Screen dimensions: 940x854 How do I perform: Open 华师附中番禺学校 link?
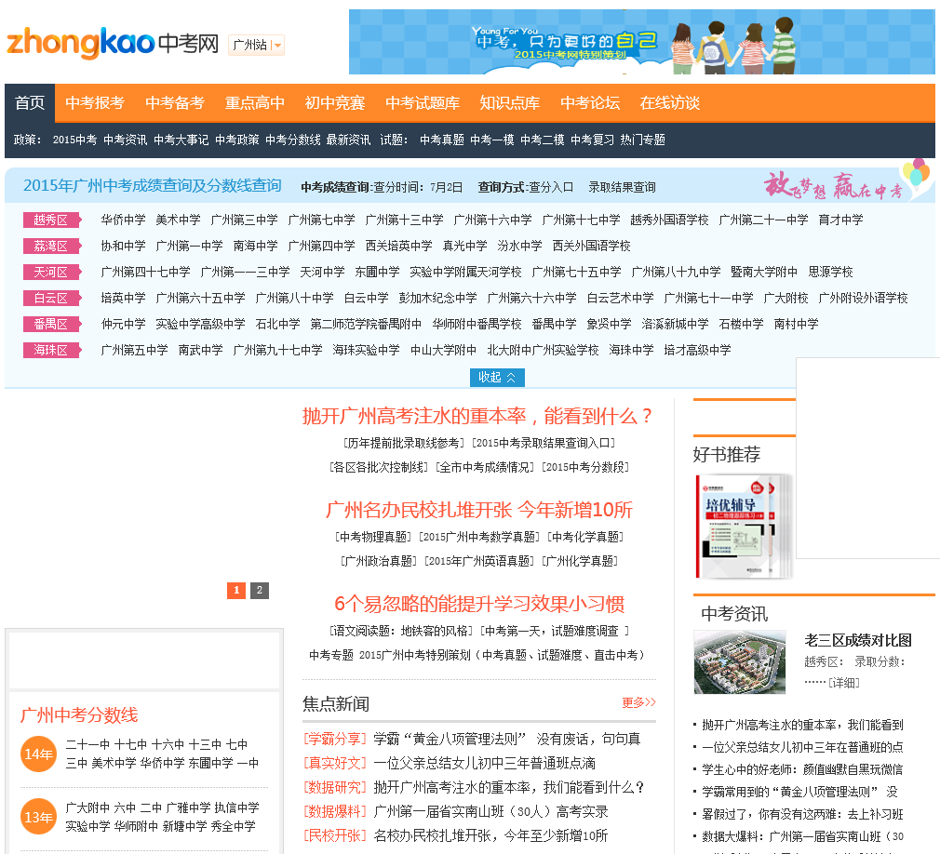(x=477, y=325)
